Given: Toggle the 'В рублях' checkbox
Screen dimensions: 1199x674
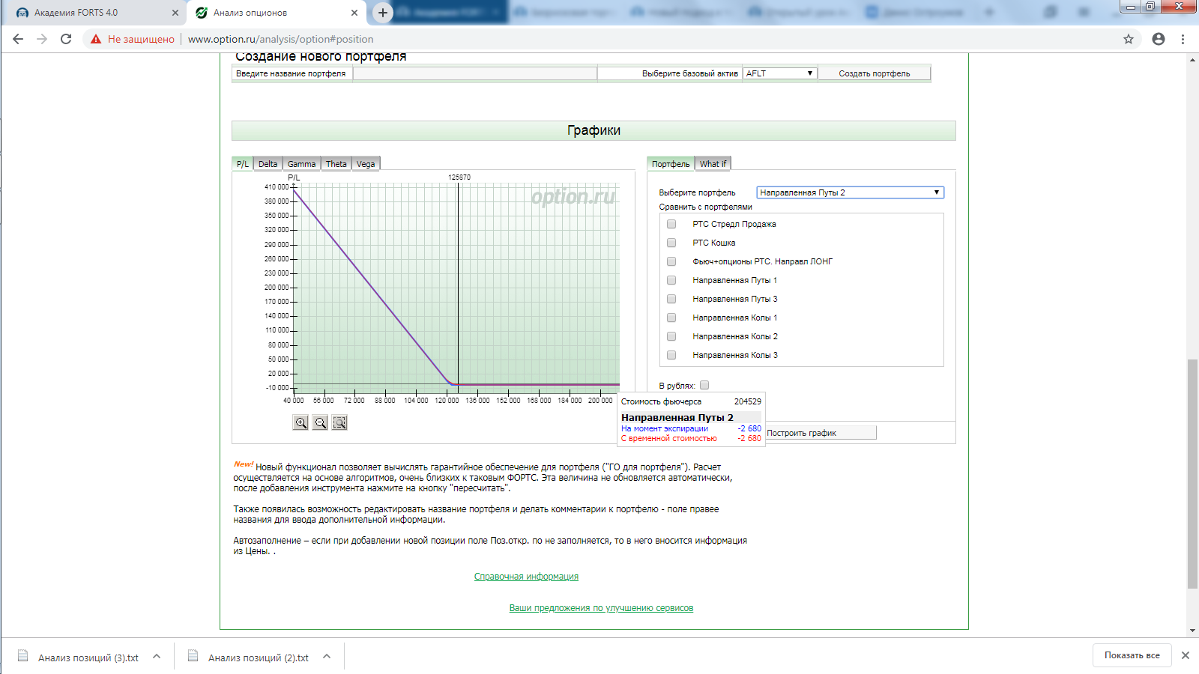Looking at the screenshot, I should (704, 386).
